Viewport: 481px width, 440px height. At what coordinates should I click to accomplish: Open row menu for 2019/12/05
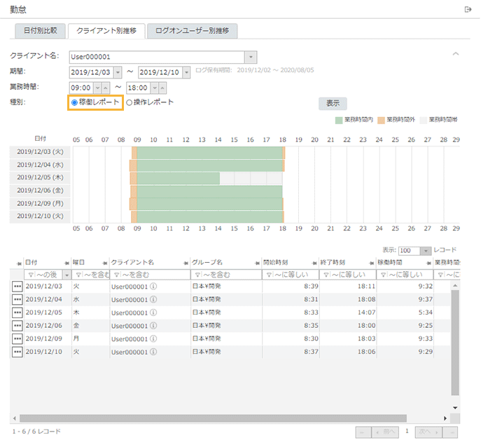(x=17, y=312)
